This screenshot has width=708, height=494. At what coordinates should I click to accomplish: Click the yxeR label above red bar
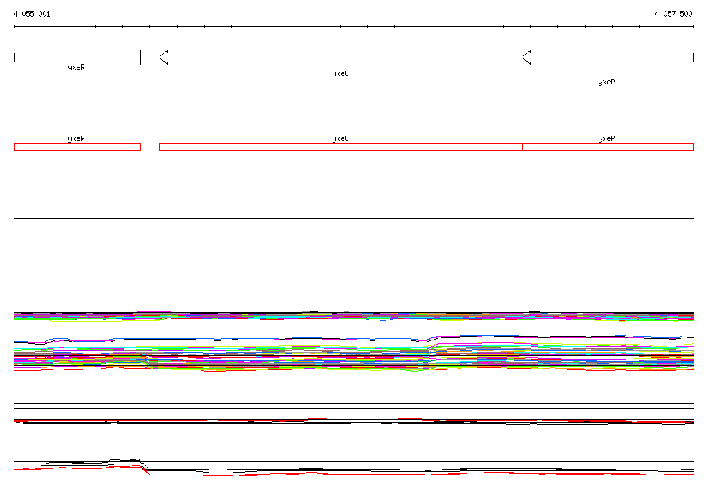(76, 139)
